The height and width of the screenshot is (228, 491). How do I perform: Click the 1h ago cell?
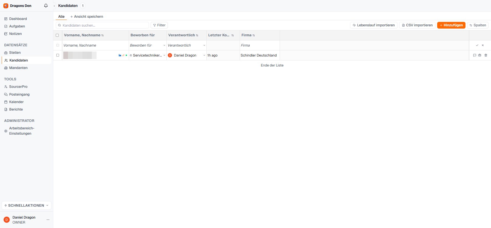click(223, 55)
